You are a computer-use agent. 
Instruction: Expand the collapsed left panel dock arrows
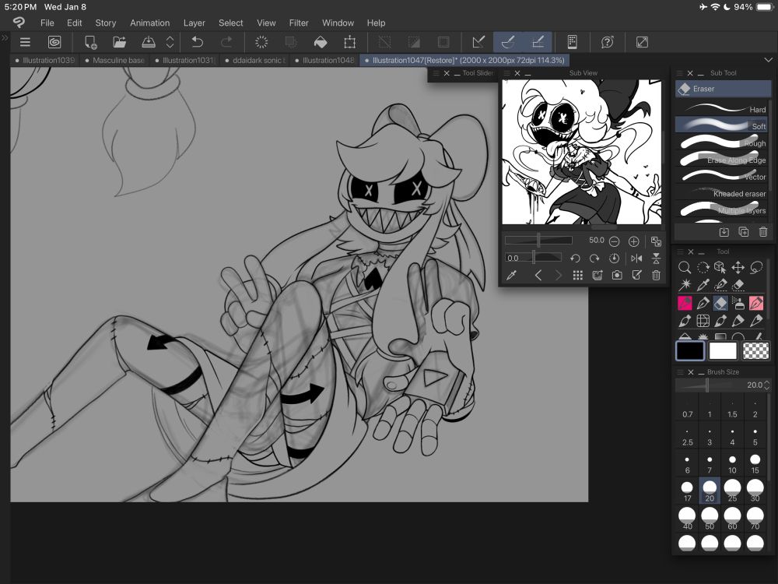pyautogui.click(x=5, y=37)
